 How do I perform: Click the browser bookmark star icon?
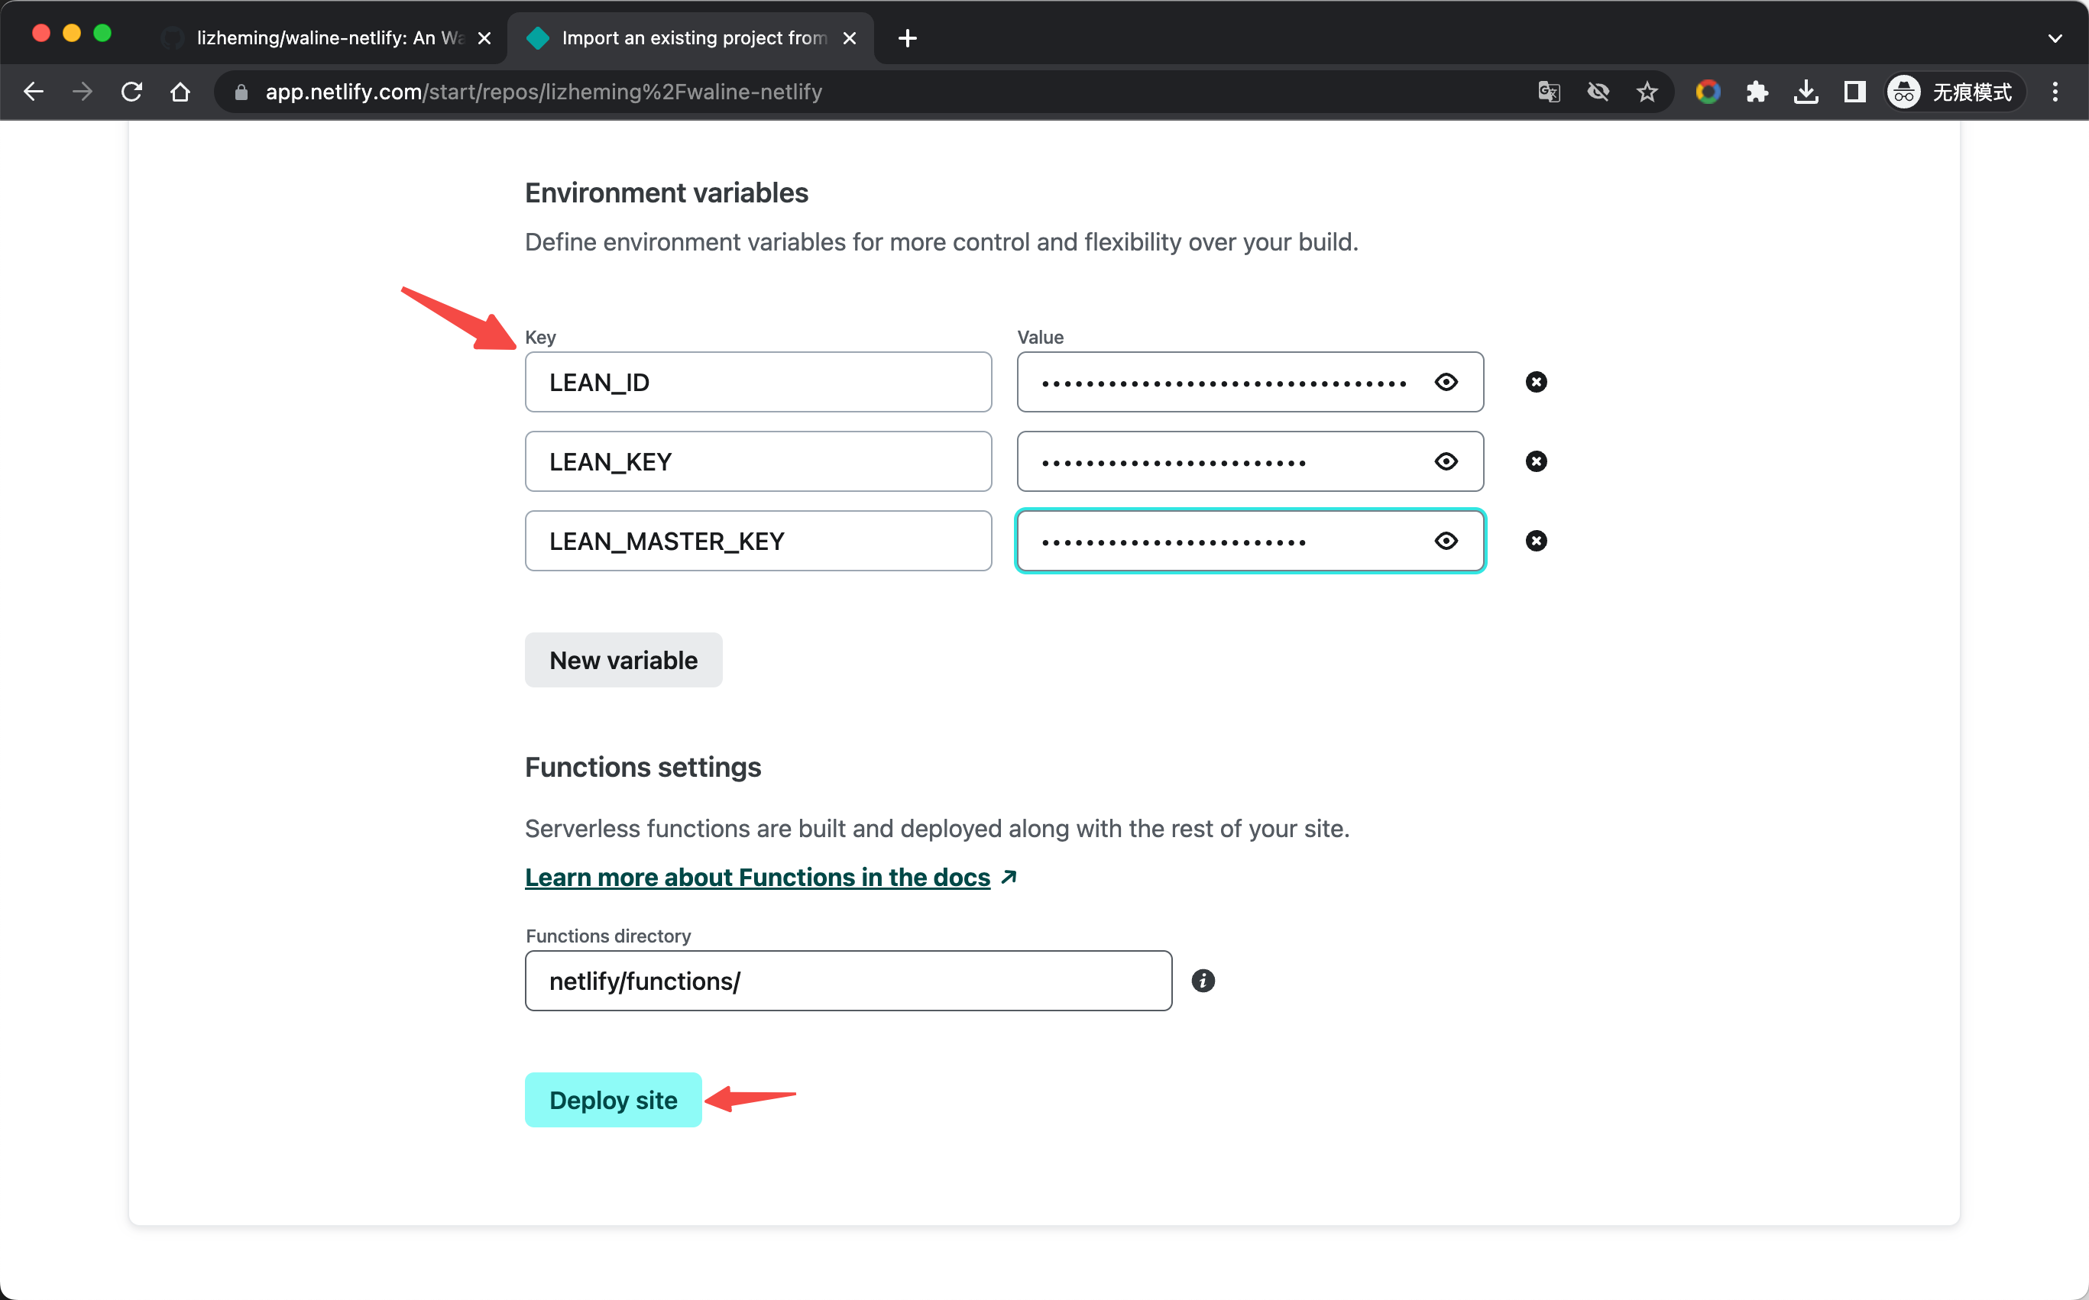1647,92
